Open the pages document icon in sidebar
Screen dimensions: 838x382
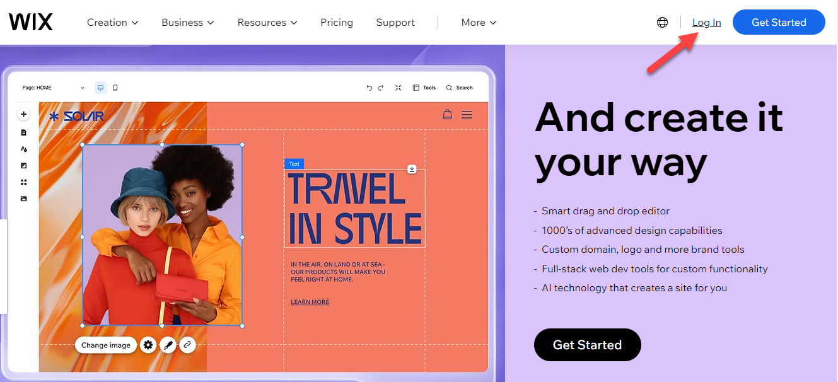[23, 132]
